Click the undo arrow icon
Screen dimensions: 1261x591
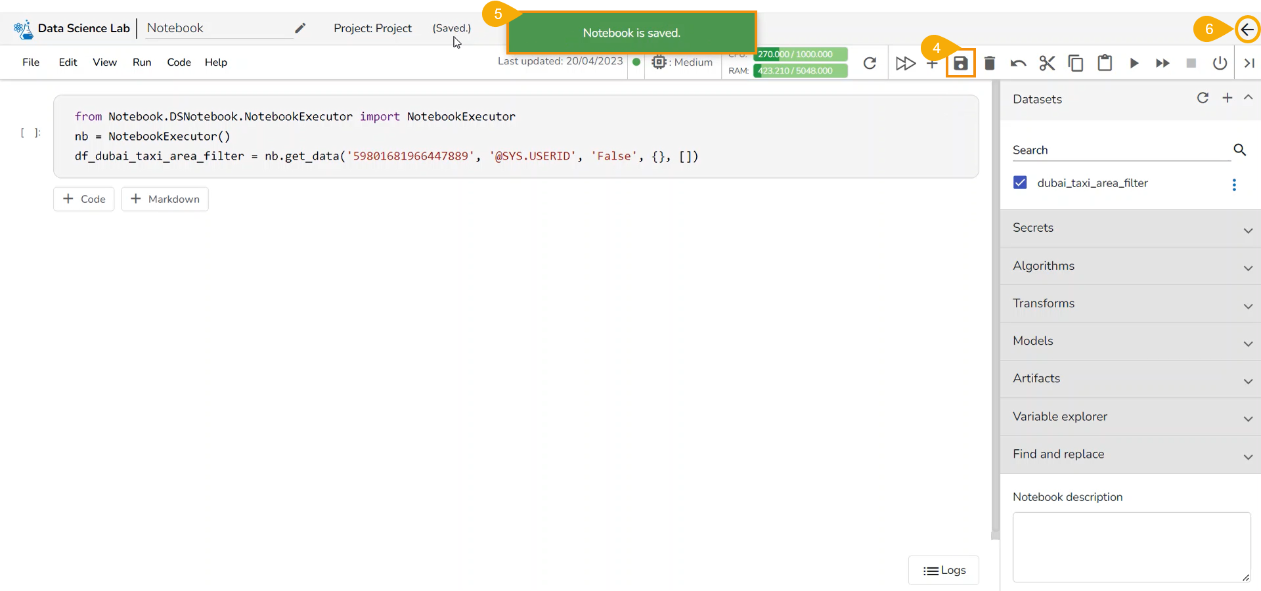1018,63
